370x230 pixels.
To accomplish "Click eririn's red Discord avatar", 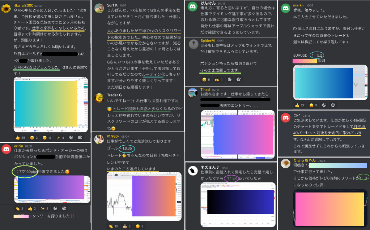I will point(6,149).
